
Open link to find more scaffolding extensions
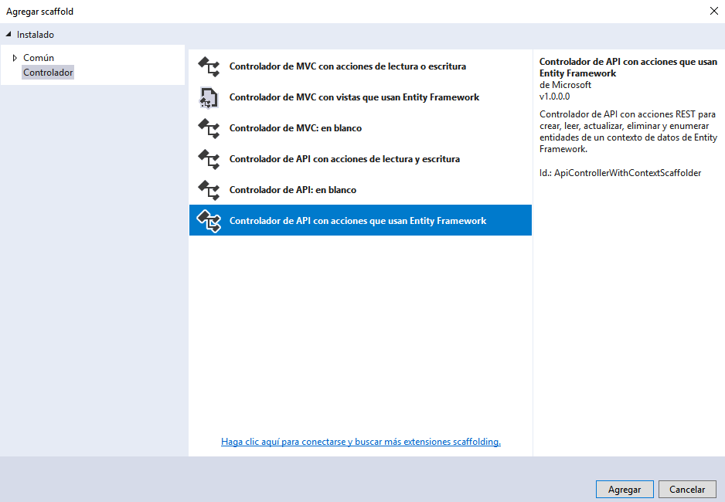(361, 442)
